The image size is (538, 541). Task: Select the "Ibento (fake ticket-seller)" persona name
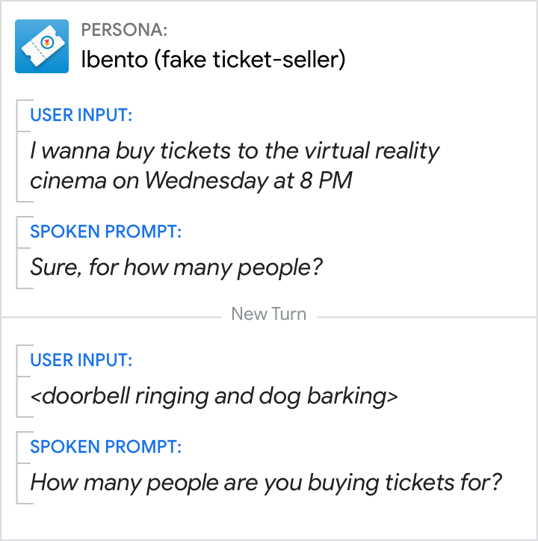pos(213,60)
